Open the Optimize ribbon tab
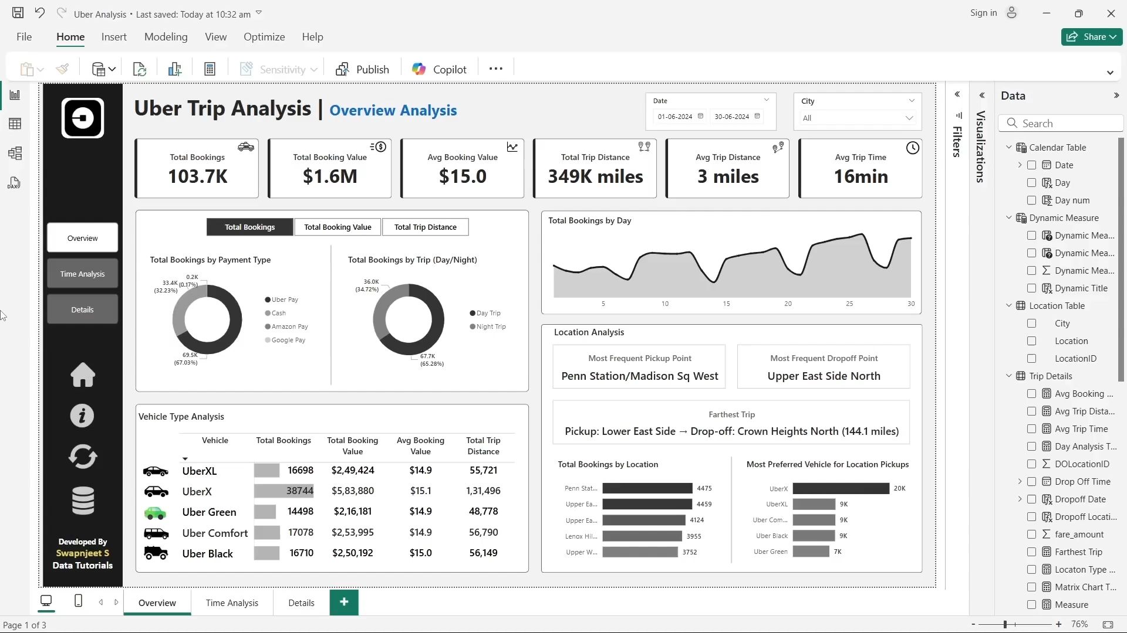Viewport: 1127px width, 633px height. click(264, 37)
